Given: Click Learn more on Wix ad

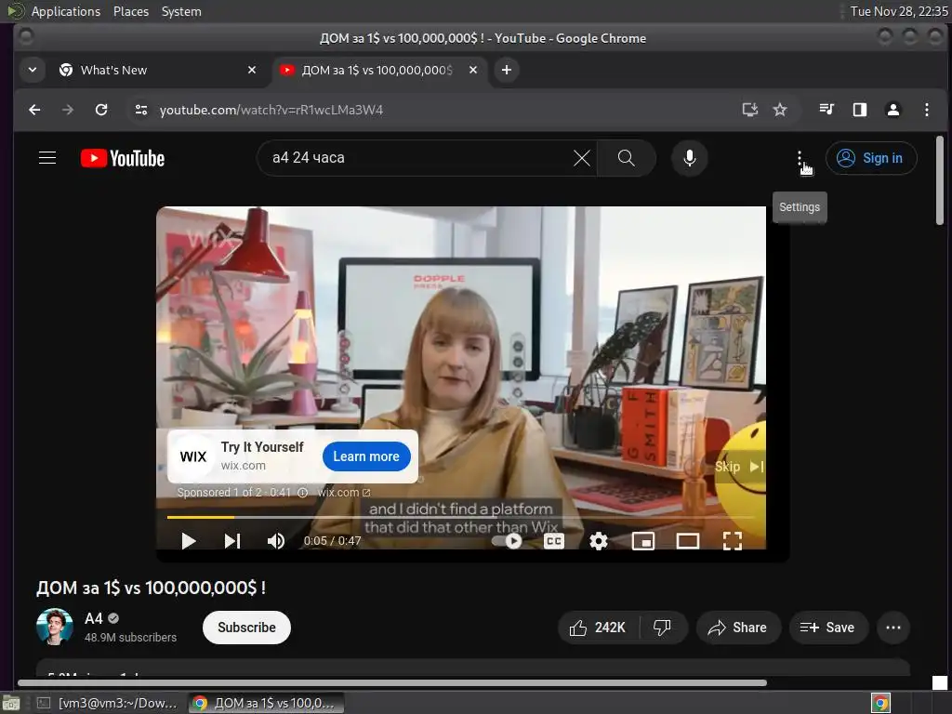Looking at the screenshot, I should click(366, 456).
